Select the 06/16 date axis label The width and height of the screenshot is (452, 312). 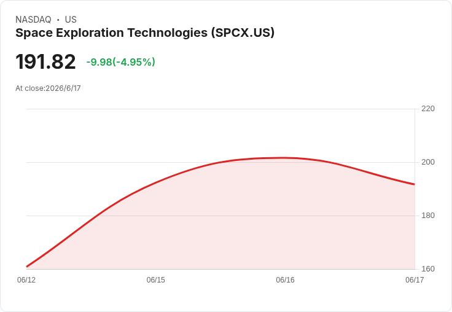click(285, 280)
